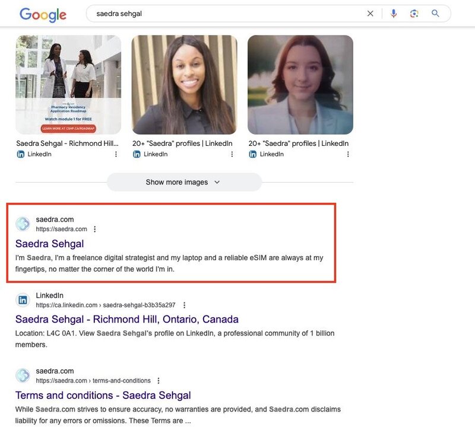Click LinkedIn icon under Richmond Hill image
This screenshot has width=475, height=434.
21,154
